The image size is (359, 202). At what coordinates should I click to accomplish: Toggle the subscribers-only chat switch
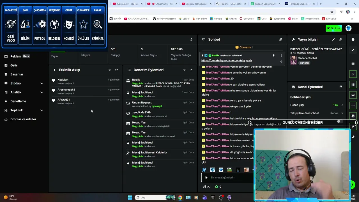(340, 121)
